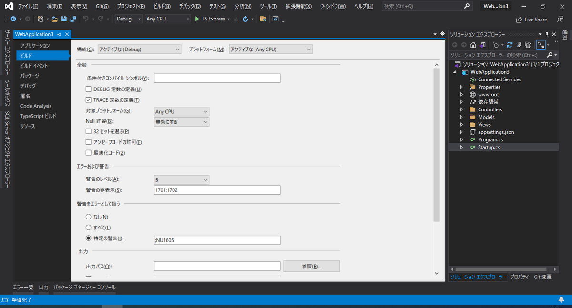Click the New Project toolbar icon
Screen dimensions: 572x308
tap(41, 19)
